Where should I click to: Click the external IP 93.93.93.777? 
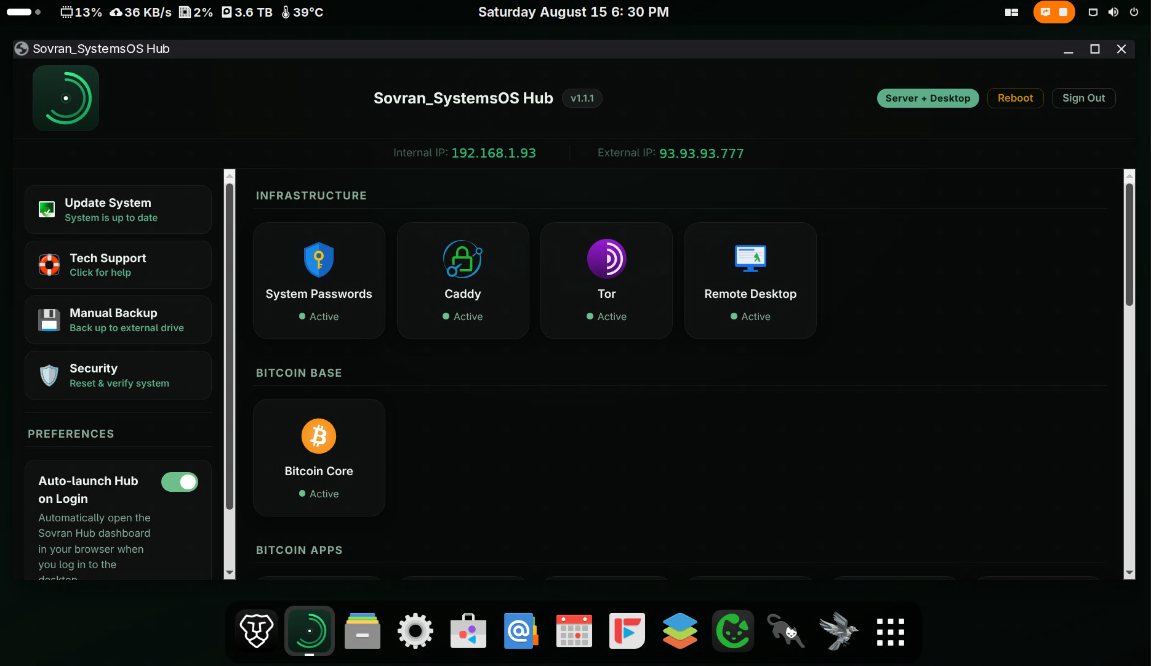702,153
